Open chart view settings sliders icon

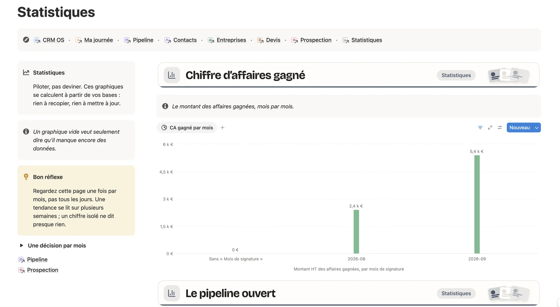click(x=500, y=128)
